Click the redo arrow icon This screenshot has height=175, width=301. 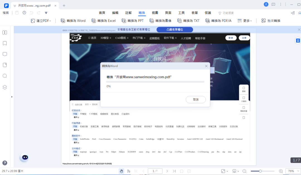tap(39, 13)
